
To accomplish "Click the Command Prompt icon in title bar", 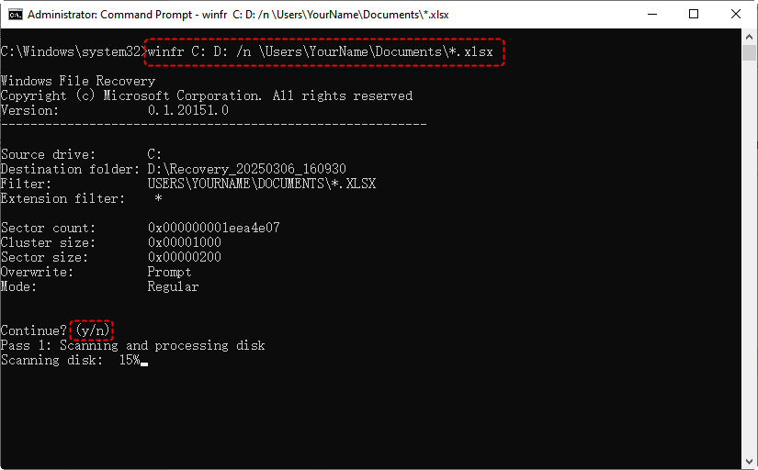I will pos(14,14).
